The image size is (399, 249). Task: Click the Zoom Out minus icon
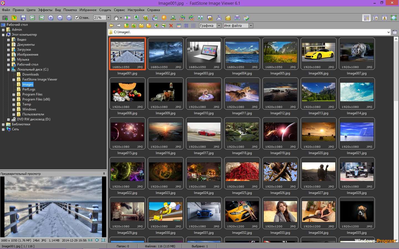pos(60,18)
